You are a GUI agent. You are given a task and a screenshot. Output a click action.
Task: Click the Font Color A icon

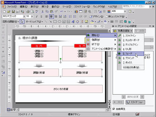105,22
